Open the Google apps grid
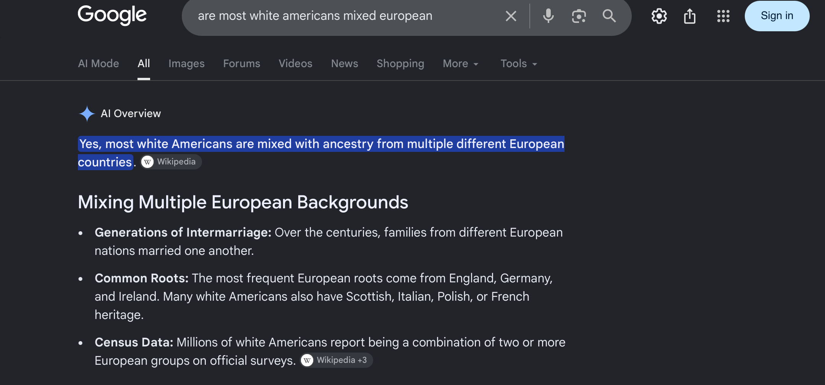 (x=723, y=16)
